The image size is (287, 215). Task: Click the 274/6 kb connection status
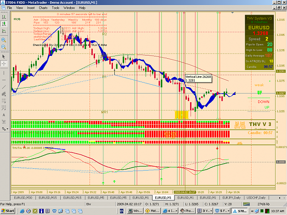click(x=263, y=204)
